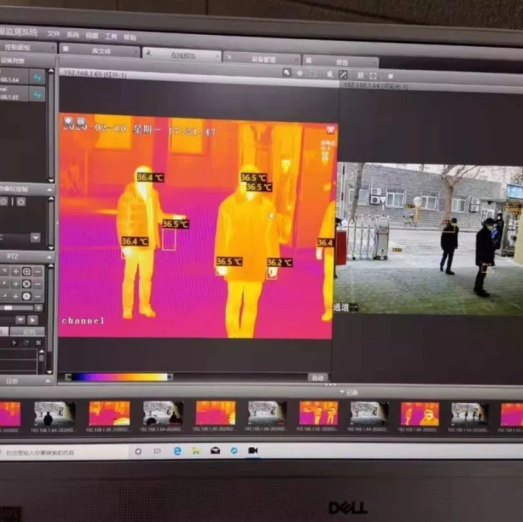The width and height of the screenshot is (523, 522).
Task: Click Cortana circle icon in taskbar
Action: [138, 451]
